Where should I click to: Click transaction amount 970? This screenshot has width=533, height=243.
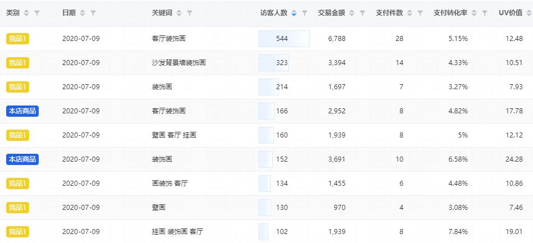point(339,208)
